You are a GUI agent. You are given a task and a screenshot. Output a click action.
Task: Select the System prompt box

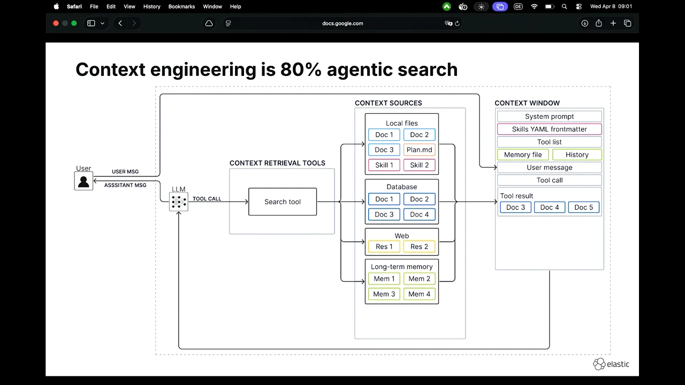coord(550,116)
